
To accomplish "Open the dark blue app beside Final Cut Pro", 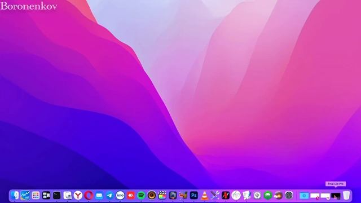I will (x=173, y=196).
